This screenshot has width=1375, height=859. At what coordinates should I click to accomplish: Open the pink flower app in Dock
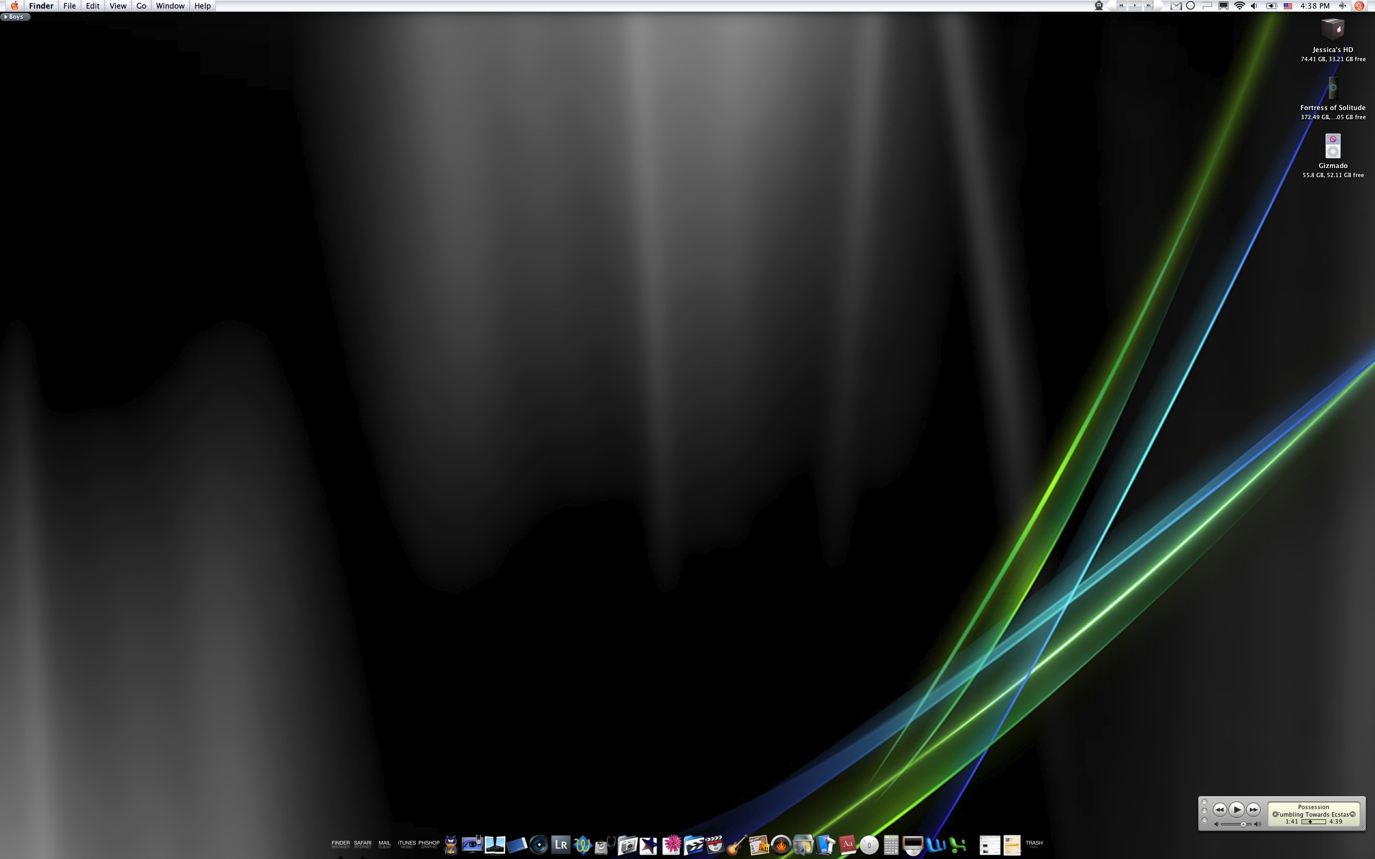671,845
